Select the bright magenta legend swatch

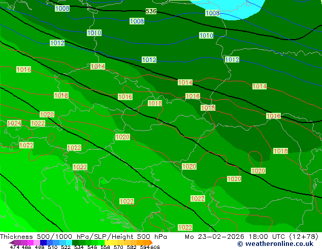point(30,242)
